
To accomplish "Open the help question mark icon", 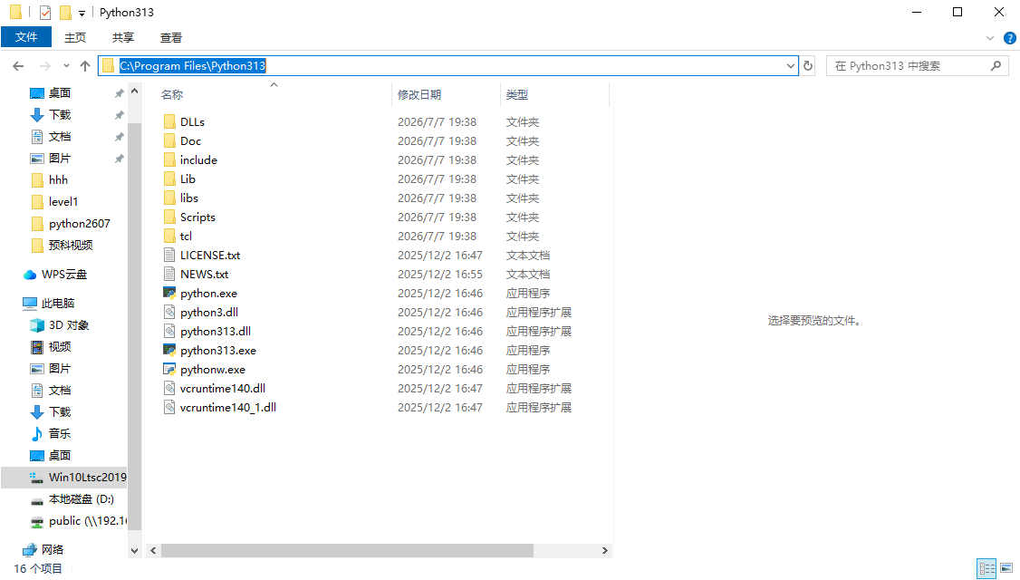I will 1010,38.
